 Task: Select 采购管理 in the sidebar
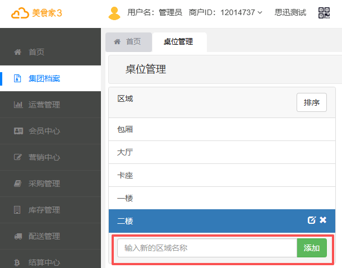point(44,184)
